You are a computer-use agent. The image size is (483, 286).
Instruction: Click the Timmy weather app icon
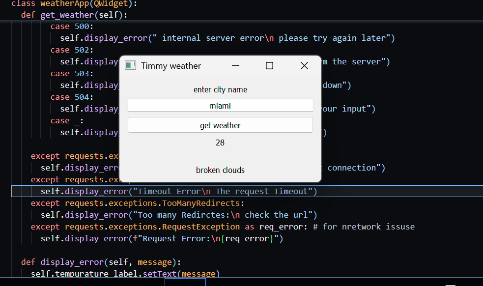(130, 65)
